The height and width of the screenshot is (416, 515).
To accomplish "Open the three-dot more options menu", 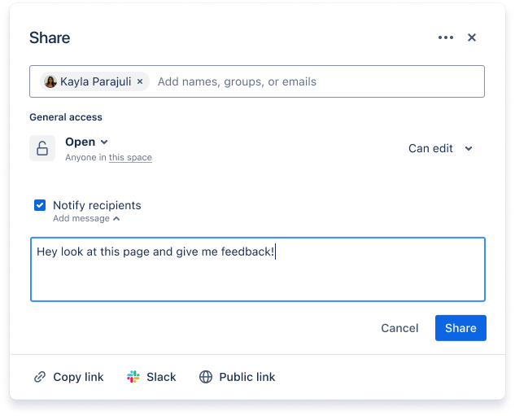I will point(446,37).
